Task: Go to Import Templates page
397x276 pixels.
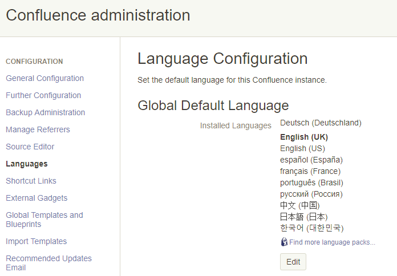Action: pyautogui.click(x=36, y=241)
